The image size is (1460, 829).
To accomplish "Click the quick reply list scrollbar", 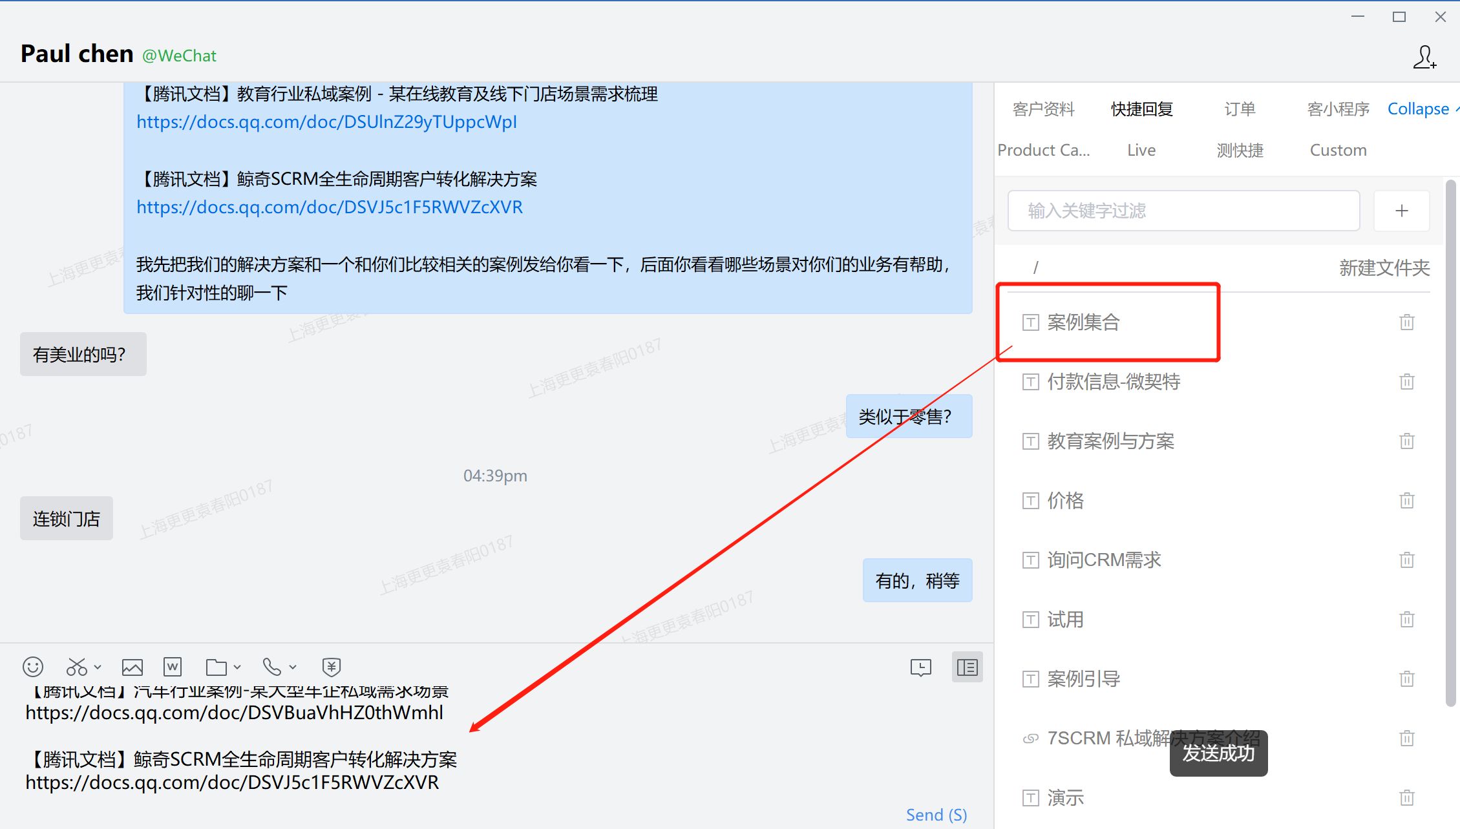I will [1451, 443].
